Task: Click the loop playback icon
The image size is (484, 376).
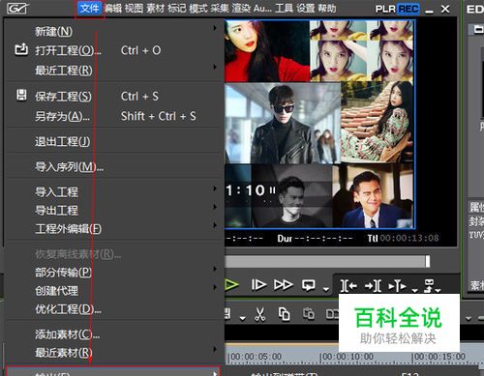Action: pos(309,285)
